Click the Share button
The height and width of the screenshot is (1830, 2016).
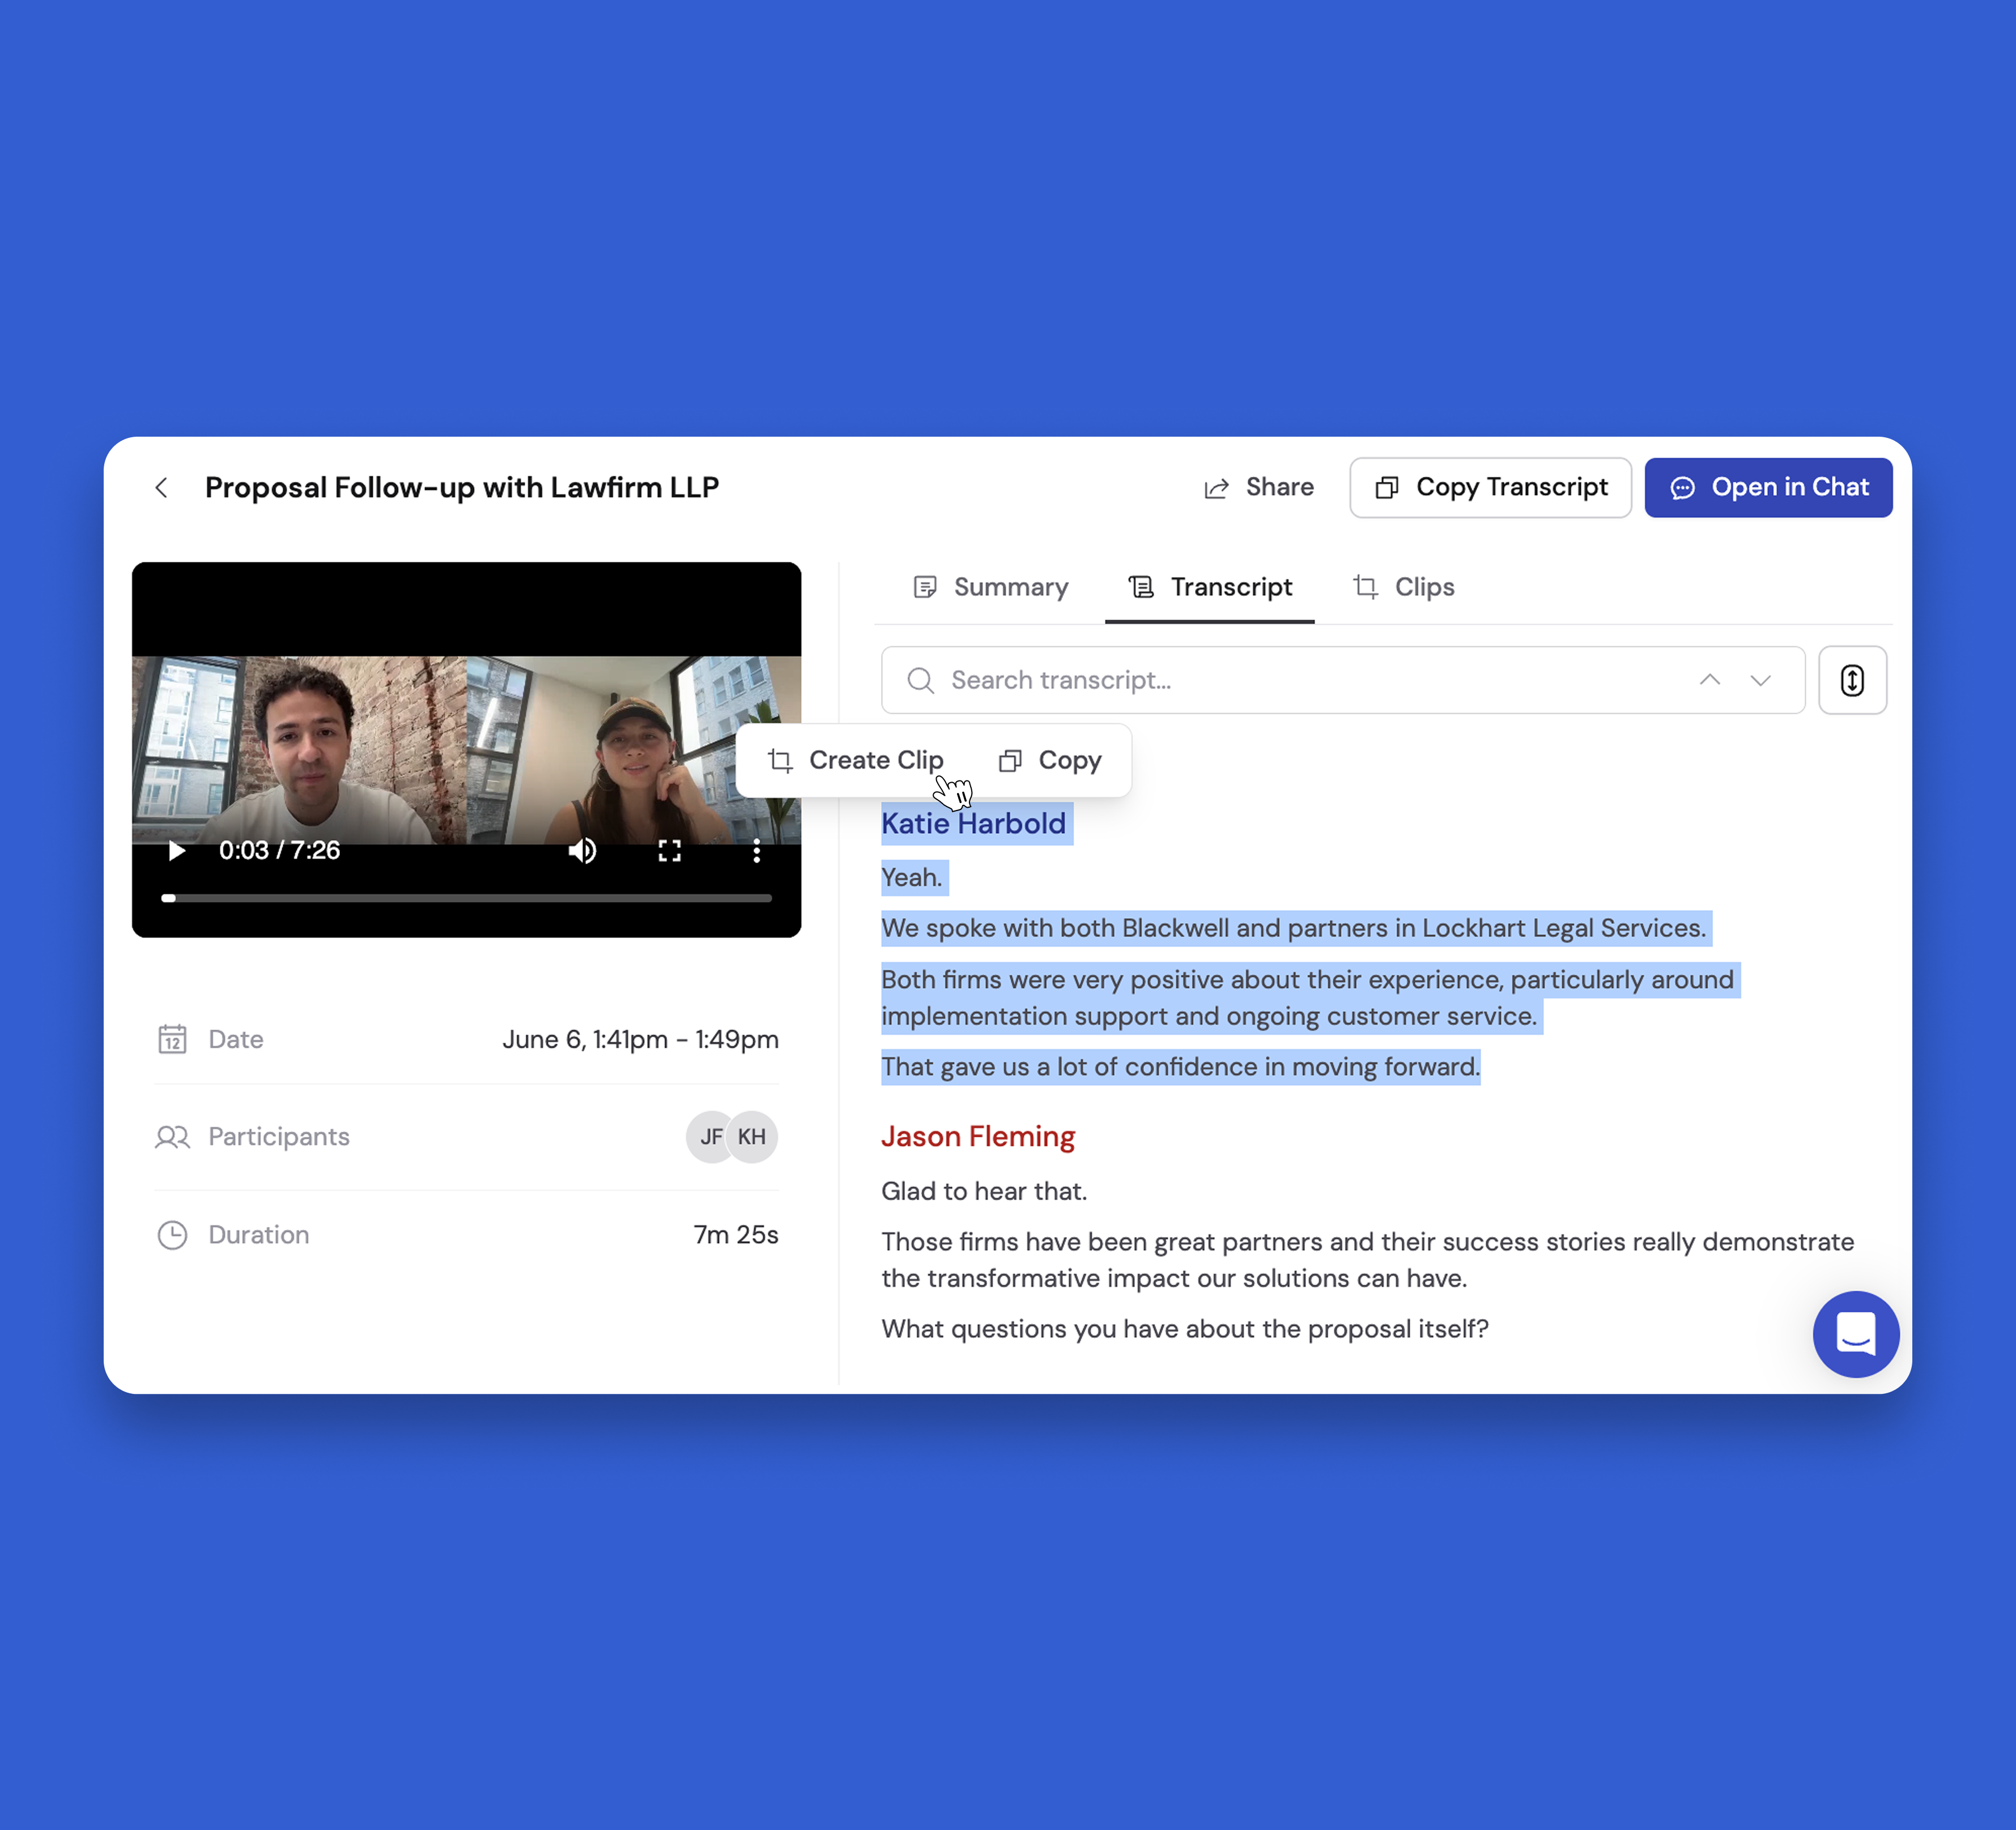[x=1259, y=488]
